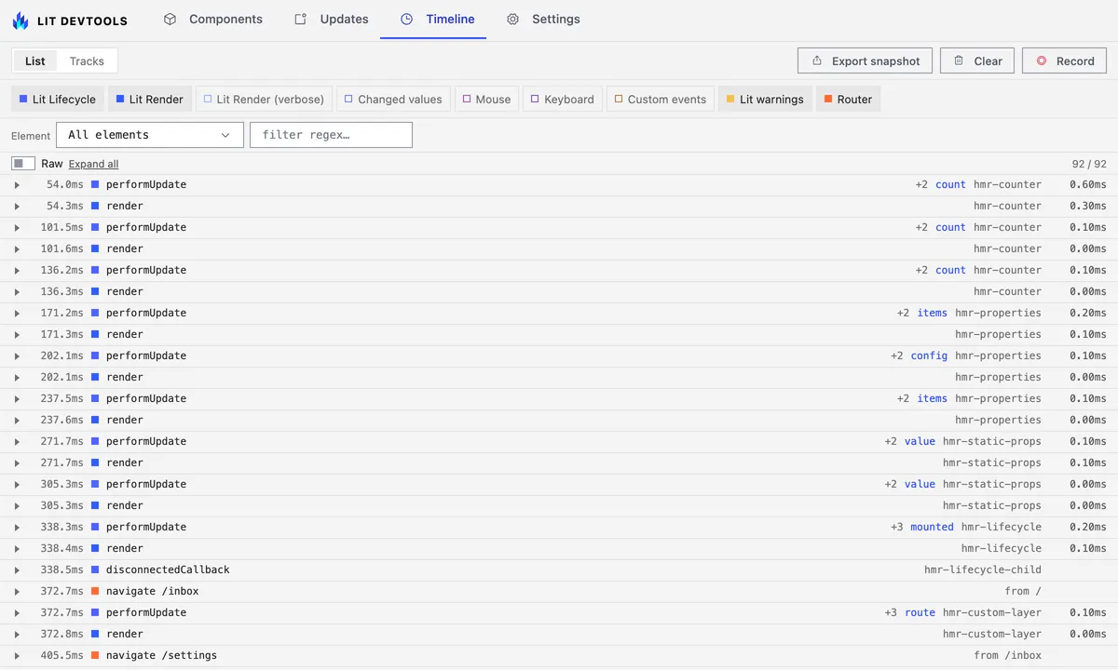Click the mounted property on hmr-lifecycle row
Viewport: 1118px width, 670px height.
932,527
